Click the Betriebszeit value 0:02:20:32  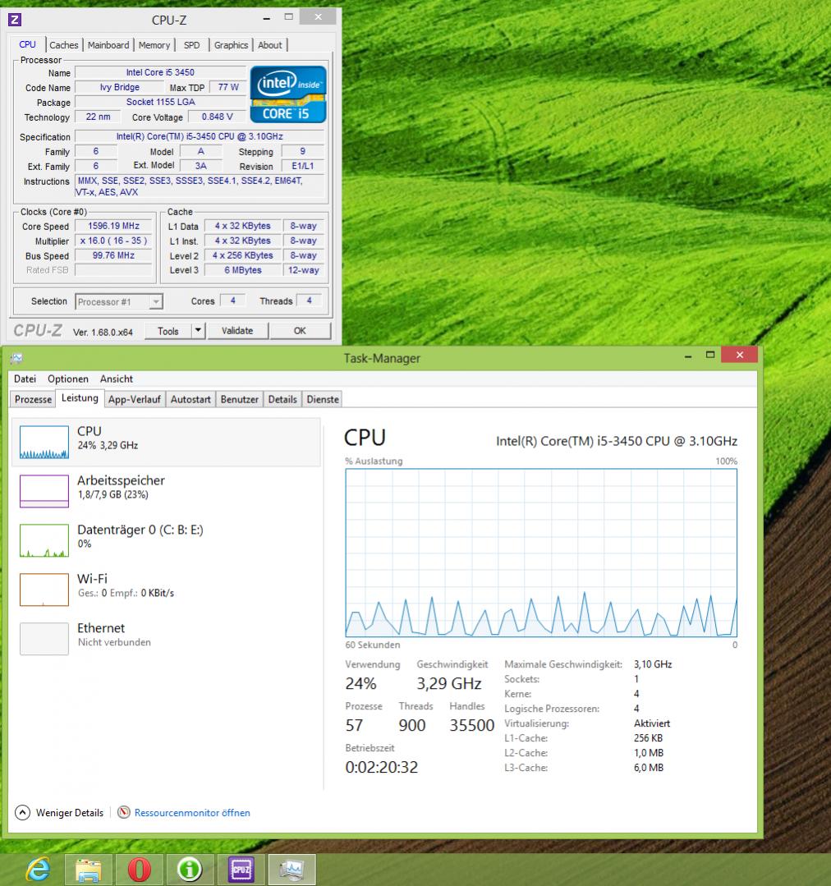point(381,767)
